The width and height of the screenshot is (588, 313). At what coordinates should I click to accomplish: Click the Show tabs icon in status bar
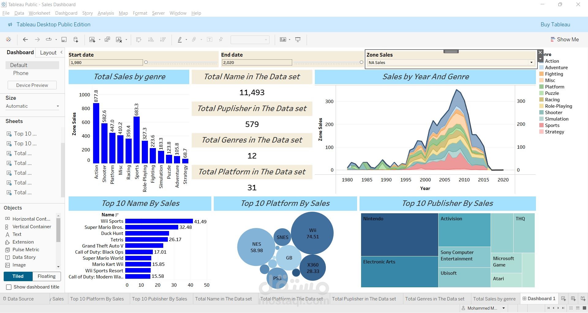coord(584,308)
